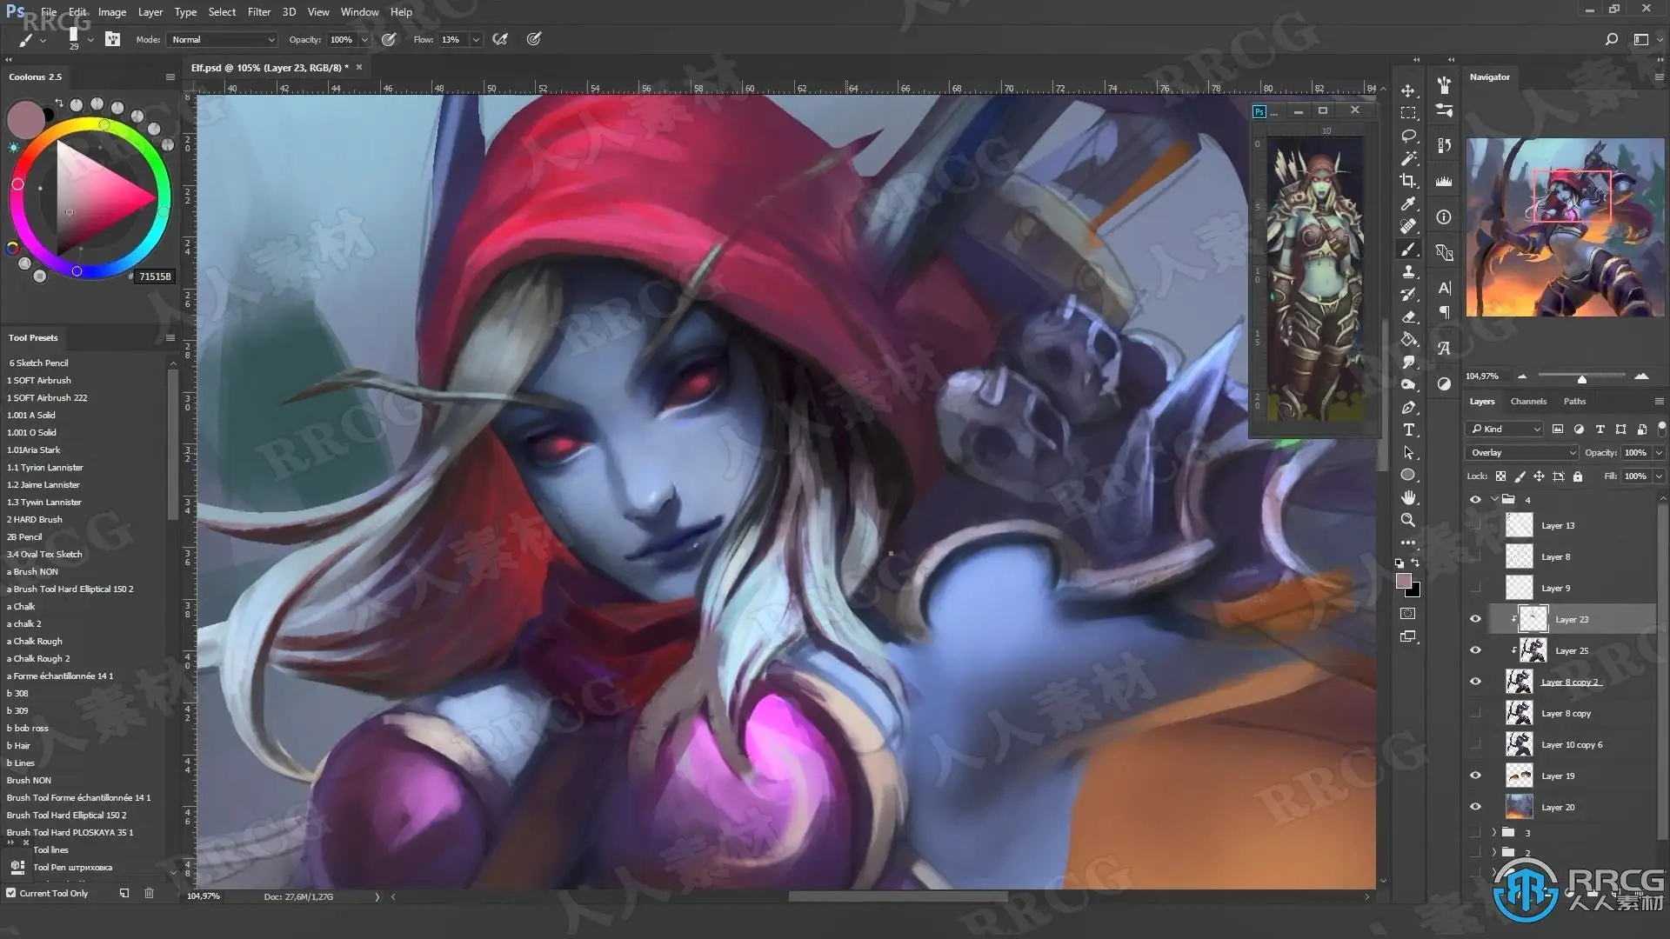
Task: Select 'a Chalk Rough' tool preset
Action: (35, 641)
